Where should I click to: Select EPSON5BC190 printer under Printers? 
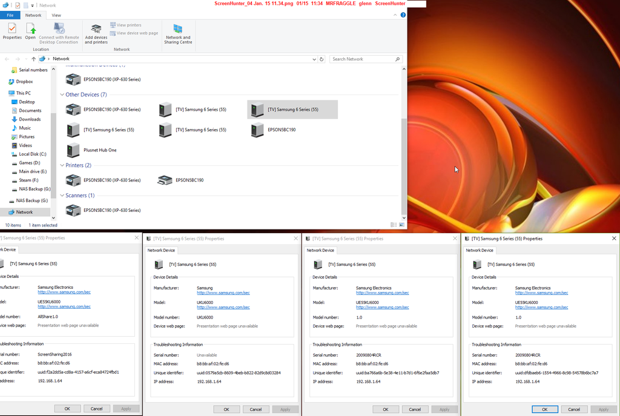click(x=180, y=180)
